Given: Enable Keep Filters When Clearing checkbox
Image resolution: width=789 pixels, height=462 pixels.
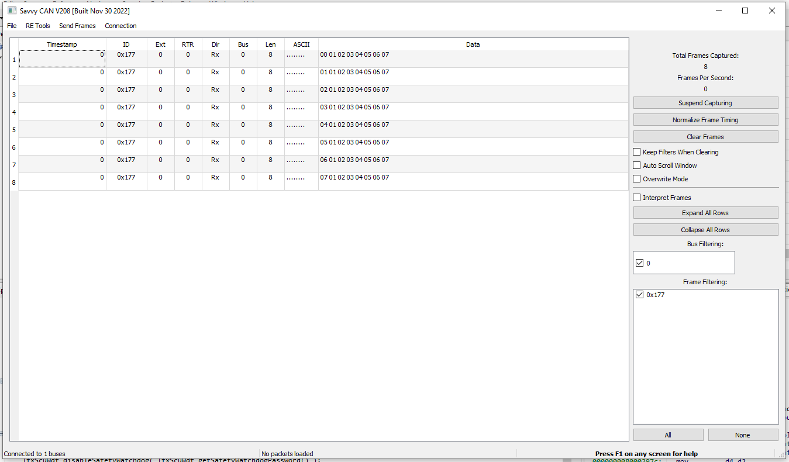Looking at the screenshot, I should [638, 152].
